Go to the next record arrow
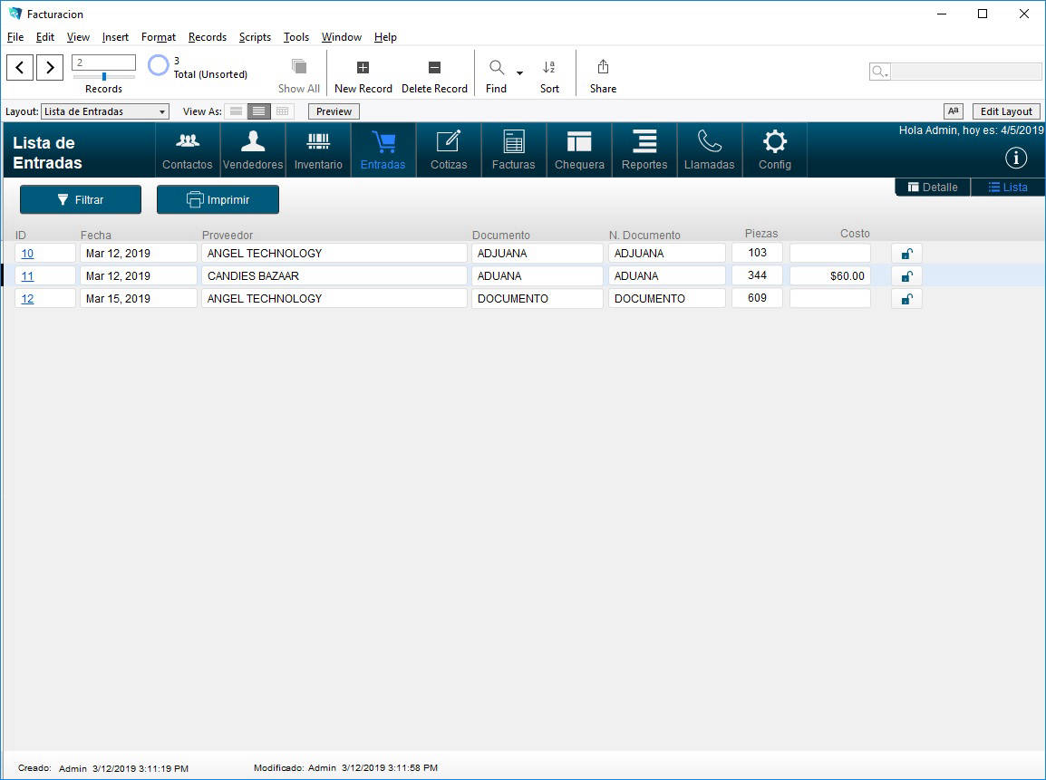1046x780 pixels. tap(50, 67)
